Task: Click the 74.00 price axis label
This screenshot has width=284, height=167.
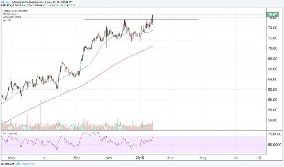Action: (x=272, y=28)
